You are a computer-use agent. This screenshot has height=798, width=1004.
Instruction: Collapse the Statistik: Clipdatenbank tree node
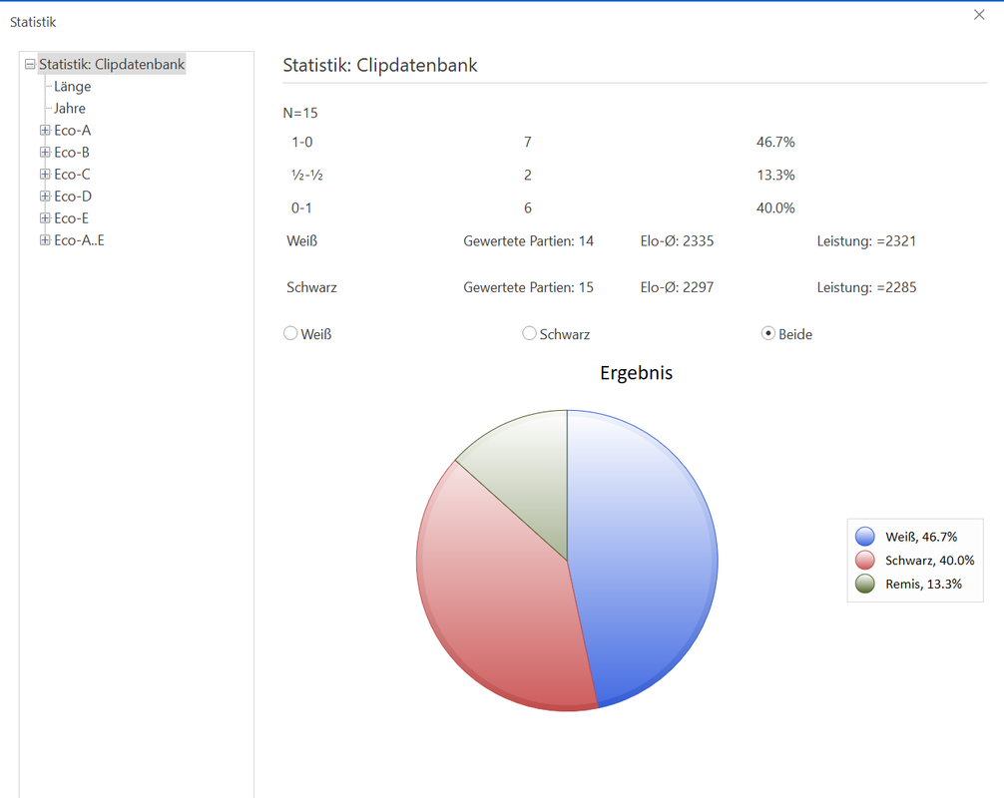[x=30, y=64]
